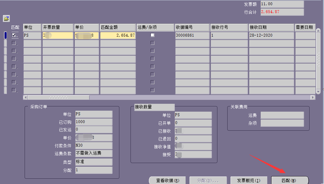Check the 运费/杂项 checkbox in first row
This screenshot has width=324, height=184.
click(x=152, y=35)
